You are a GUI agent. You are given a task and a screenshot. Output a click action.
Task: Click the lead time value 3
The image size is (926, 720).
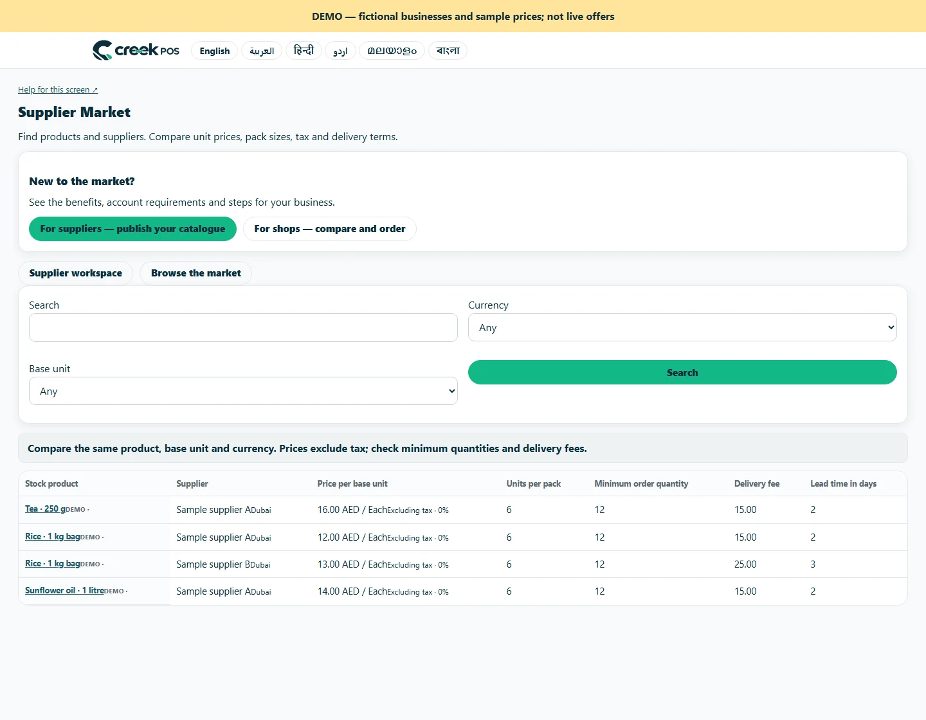coord(813,564)
